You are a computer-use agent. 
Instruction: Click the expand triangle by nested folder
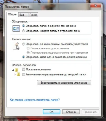tap(15, 74)
